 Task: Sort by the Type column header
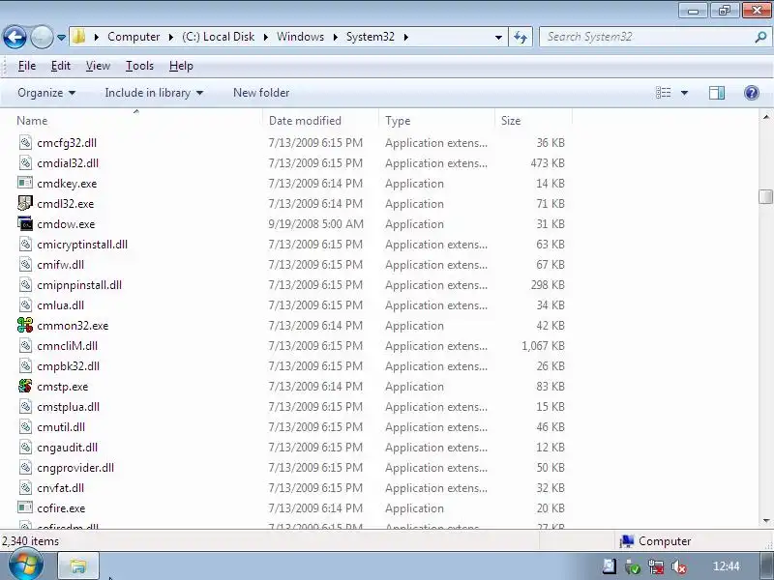pyautogui.click(x=398, y=121)
